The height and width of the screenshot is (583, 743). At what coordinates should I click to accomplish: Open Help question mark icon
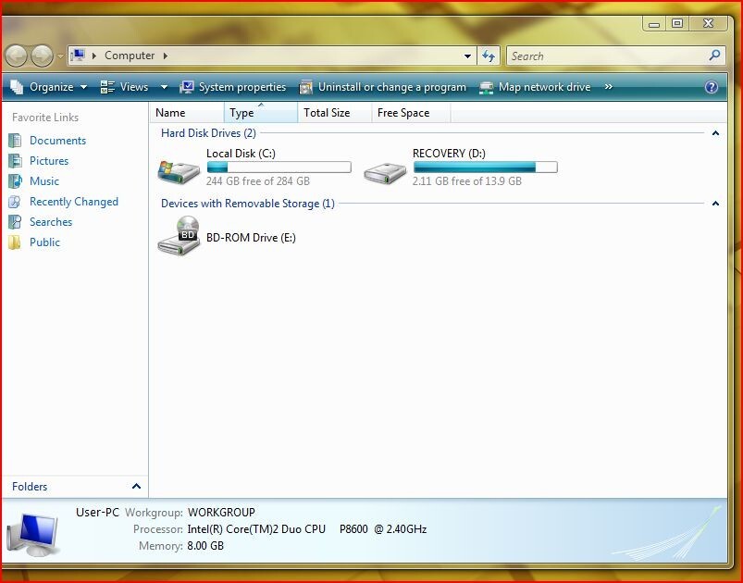(711, 87)
